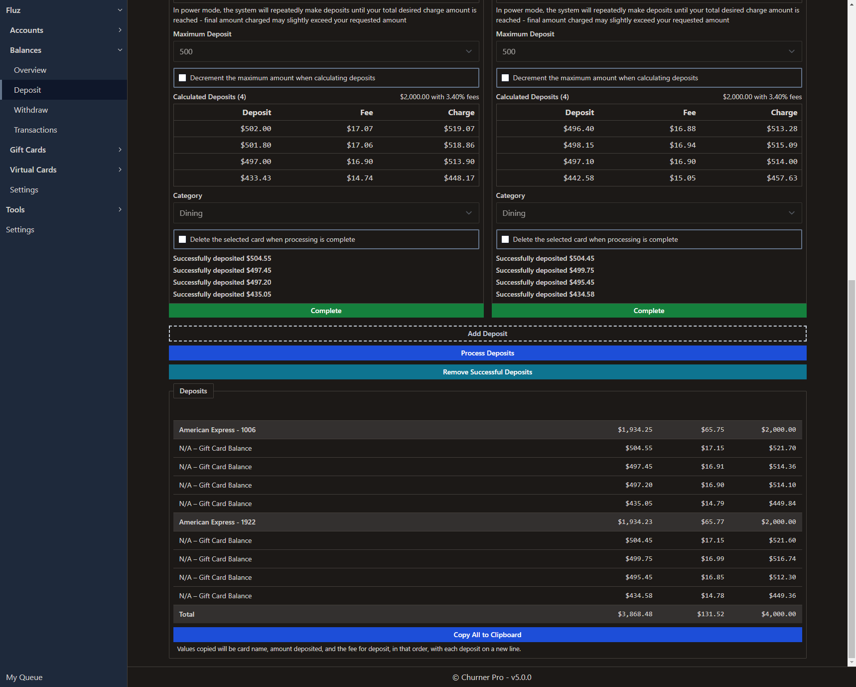
Task: Click the page vertical scrollbar
Action: click(x=852, y=469)
